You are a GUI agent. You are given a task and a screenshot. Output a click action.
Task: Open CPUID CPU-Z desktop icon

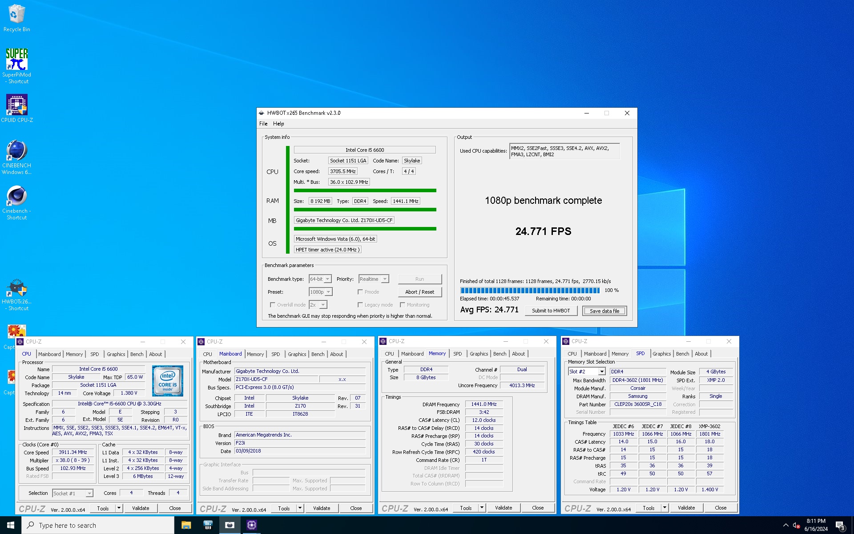(16, 108)
